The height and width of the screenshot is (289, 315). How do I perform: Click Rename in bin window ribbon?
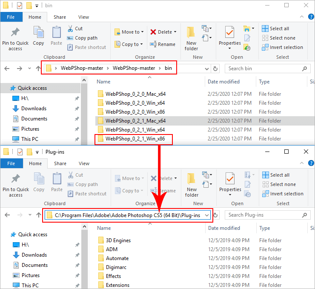point(163,44)
